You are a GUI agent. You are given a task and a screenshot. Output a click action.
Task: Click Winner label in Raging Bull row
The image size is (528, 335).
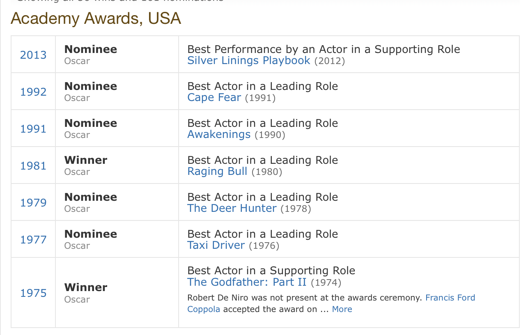[86, 160]
